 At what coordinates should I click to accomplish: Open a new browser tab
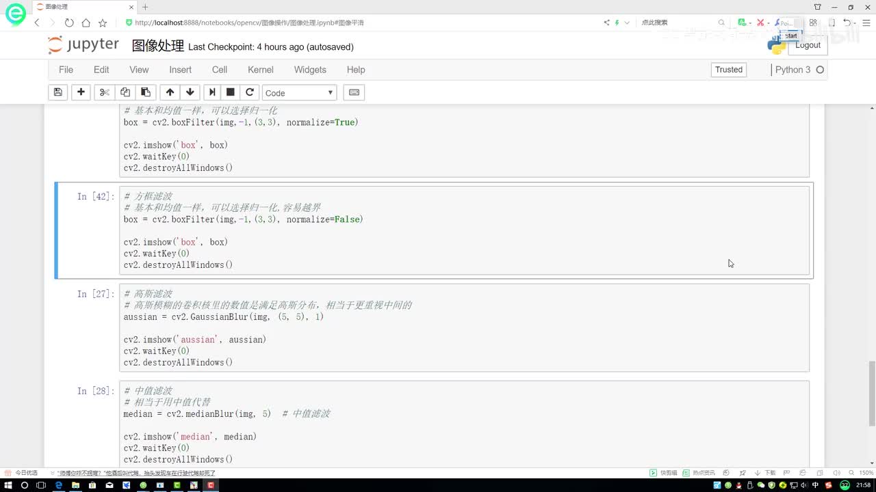click(144, 7)
